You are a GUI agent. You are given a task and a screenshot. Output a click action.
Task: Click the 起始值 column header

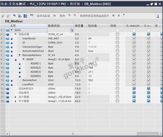(92, 26)
